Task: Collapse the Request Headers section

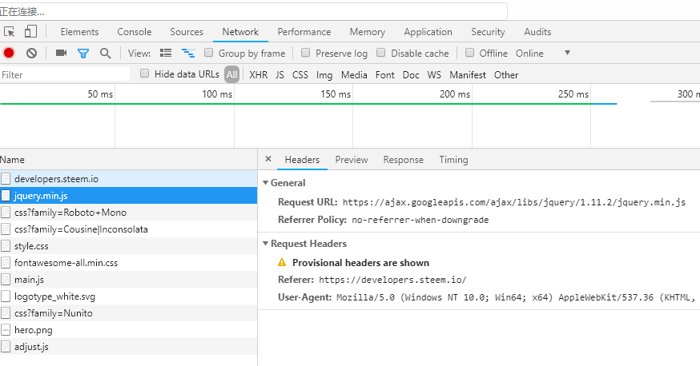Action: (x=266, y=244)
